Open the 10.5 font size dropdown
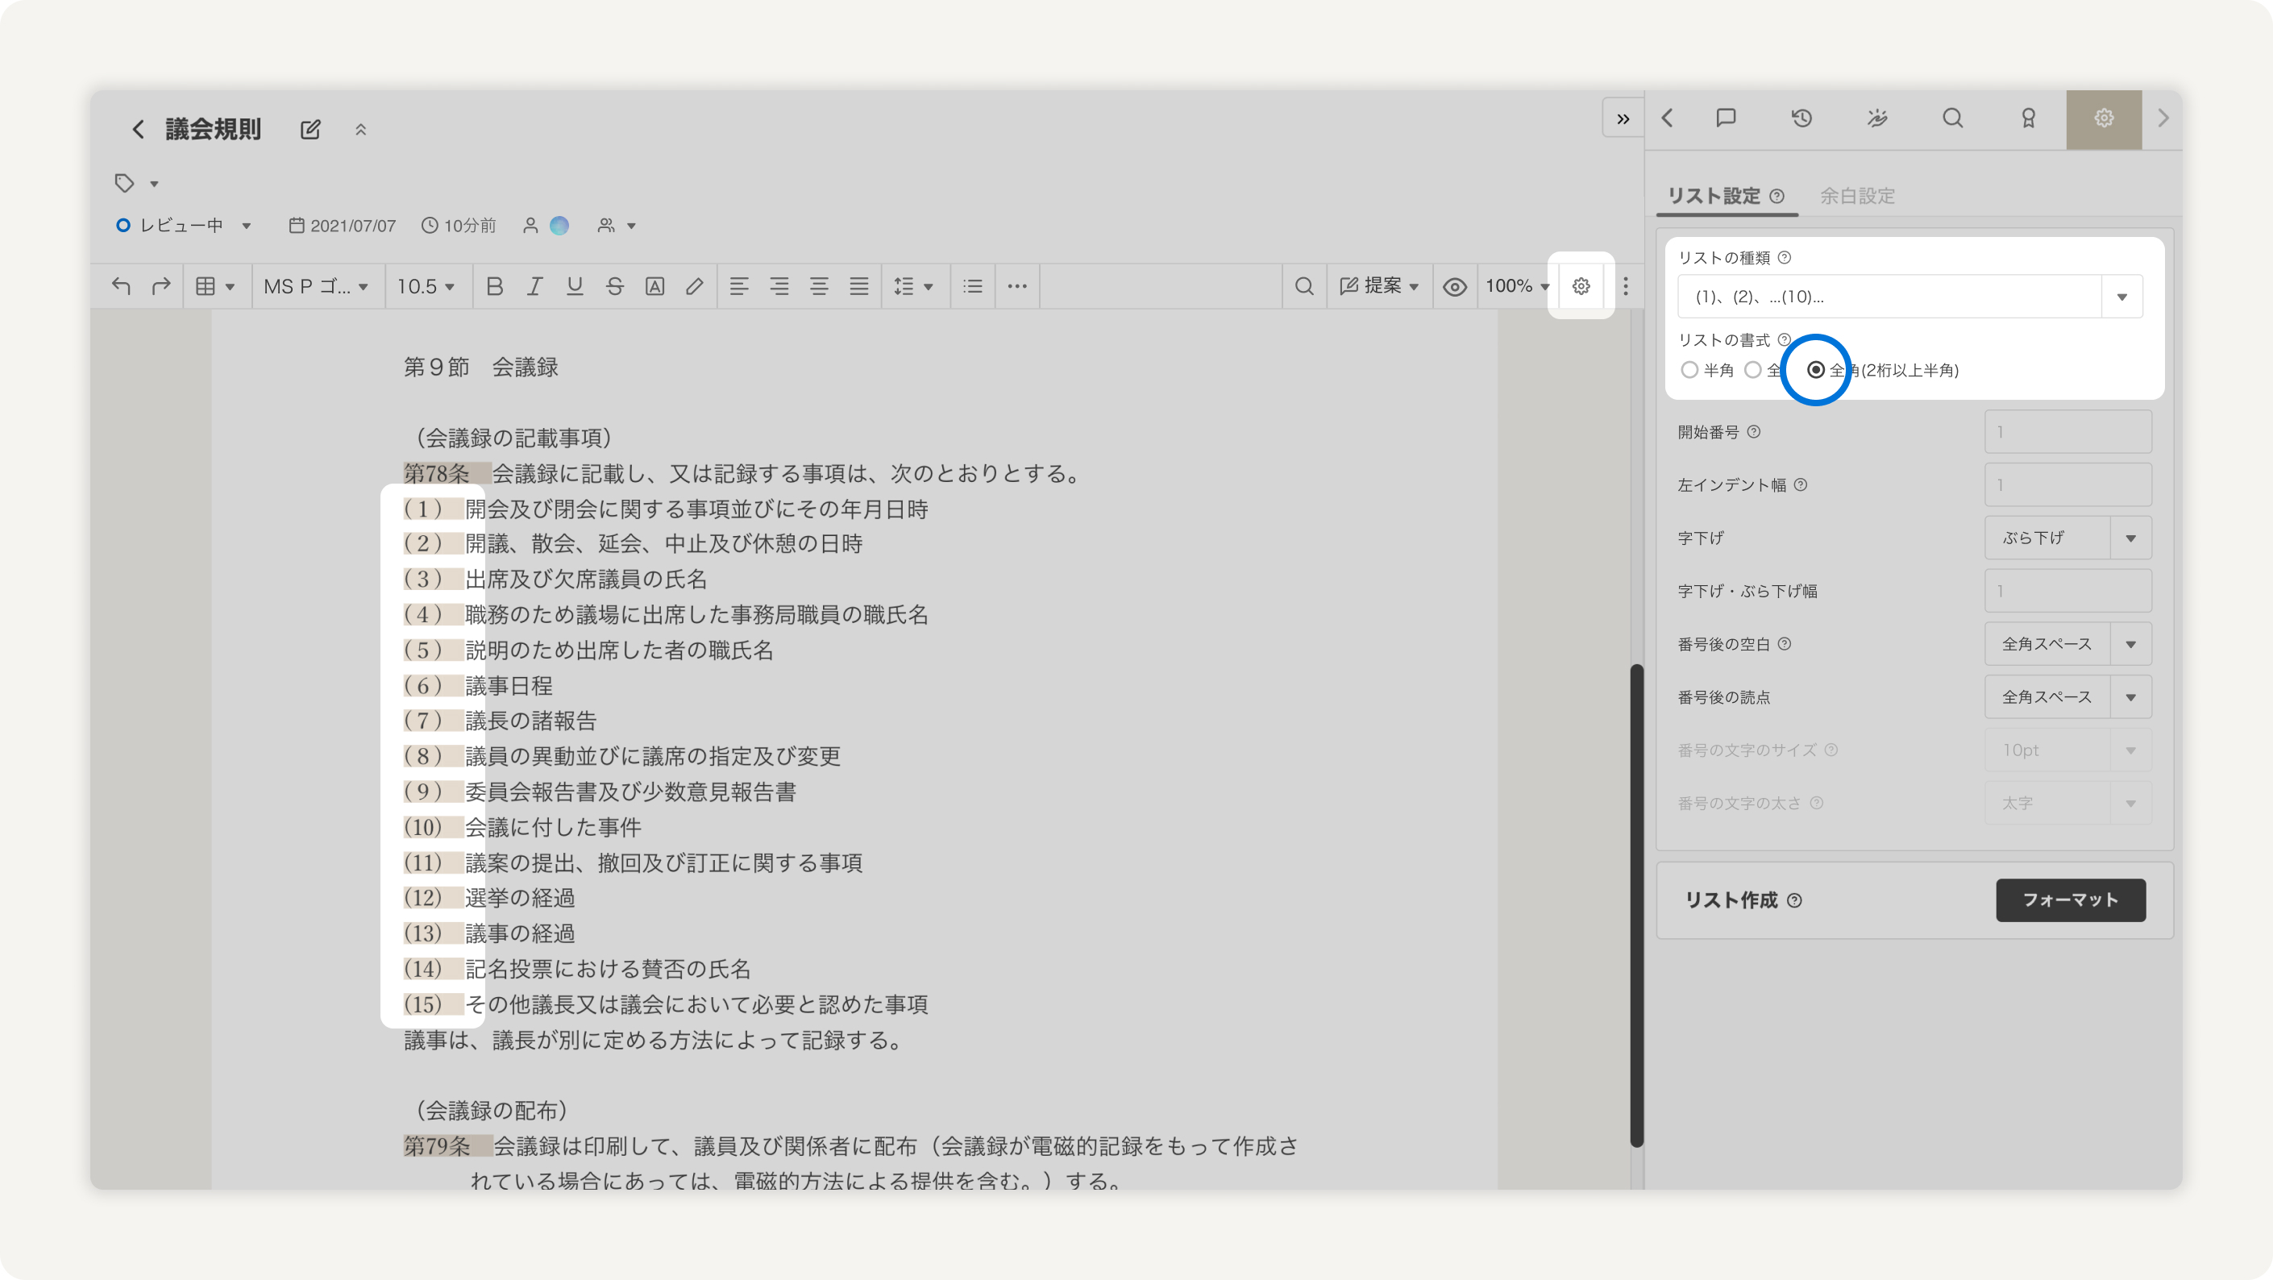The image size is (2273, 1280). click(x=426, y=286)
